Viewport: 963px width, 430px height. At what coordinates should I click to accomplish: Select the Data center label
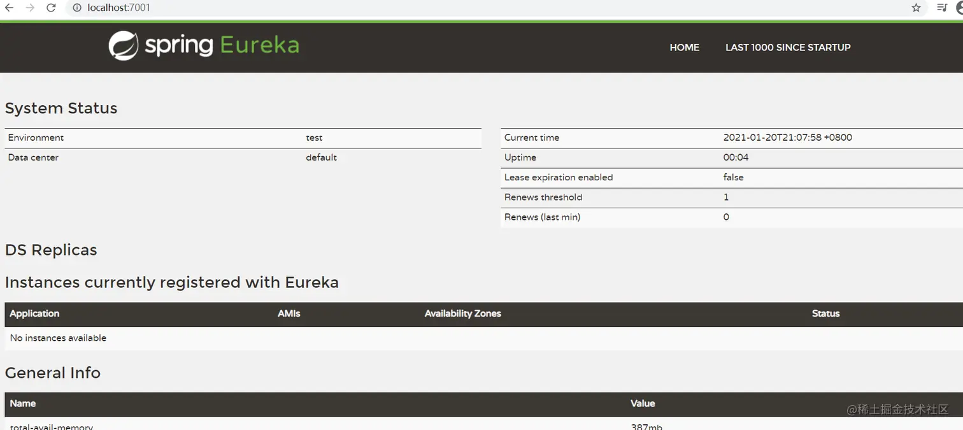coord(33,157)
